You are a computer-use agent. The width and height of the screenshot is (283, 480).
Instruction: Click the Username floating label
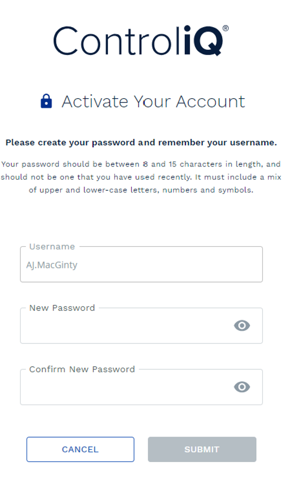click(x=52, y=247)
